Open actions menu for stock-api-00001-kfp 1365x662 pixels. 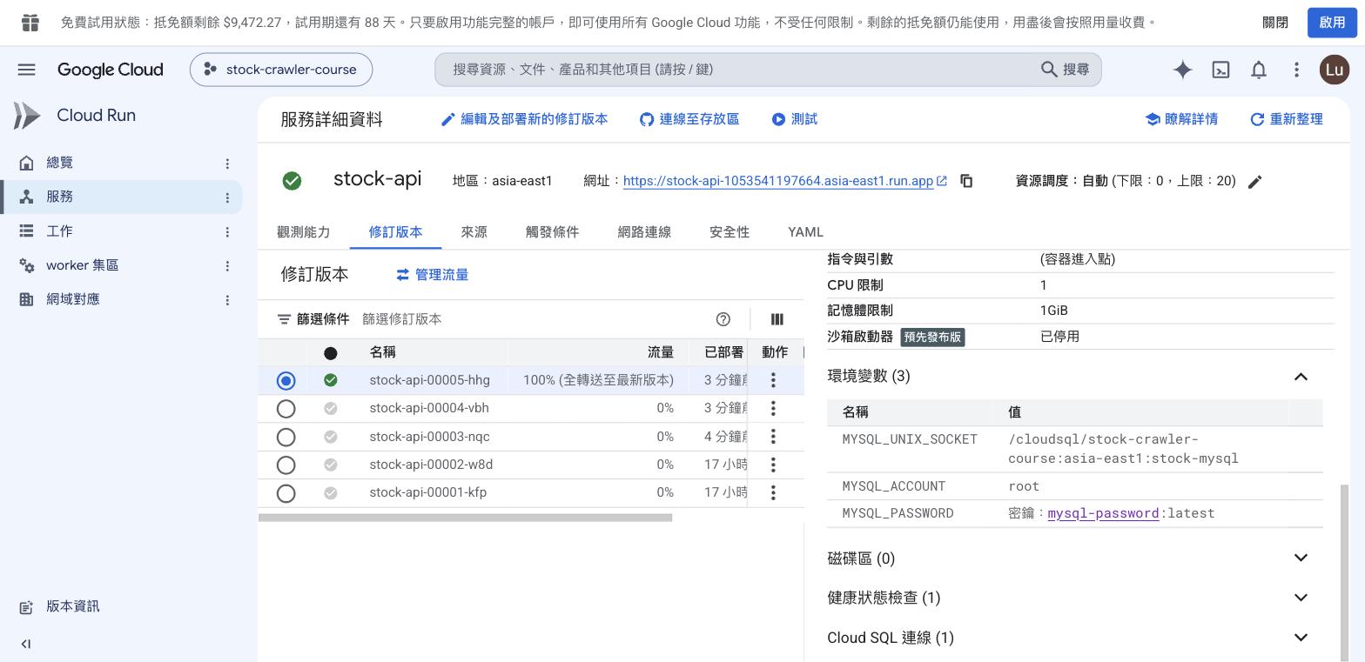(773, 492)
